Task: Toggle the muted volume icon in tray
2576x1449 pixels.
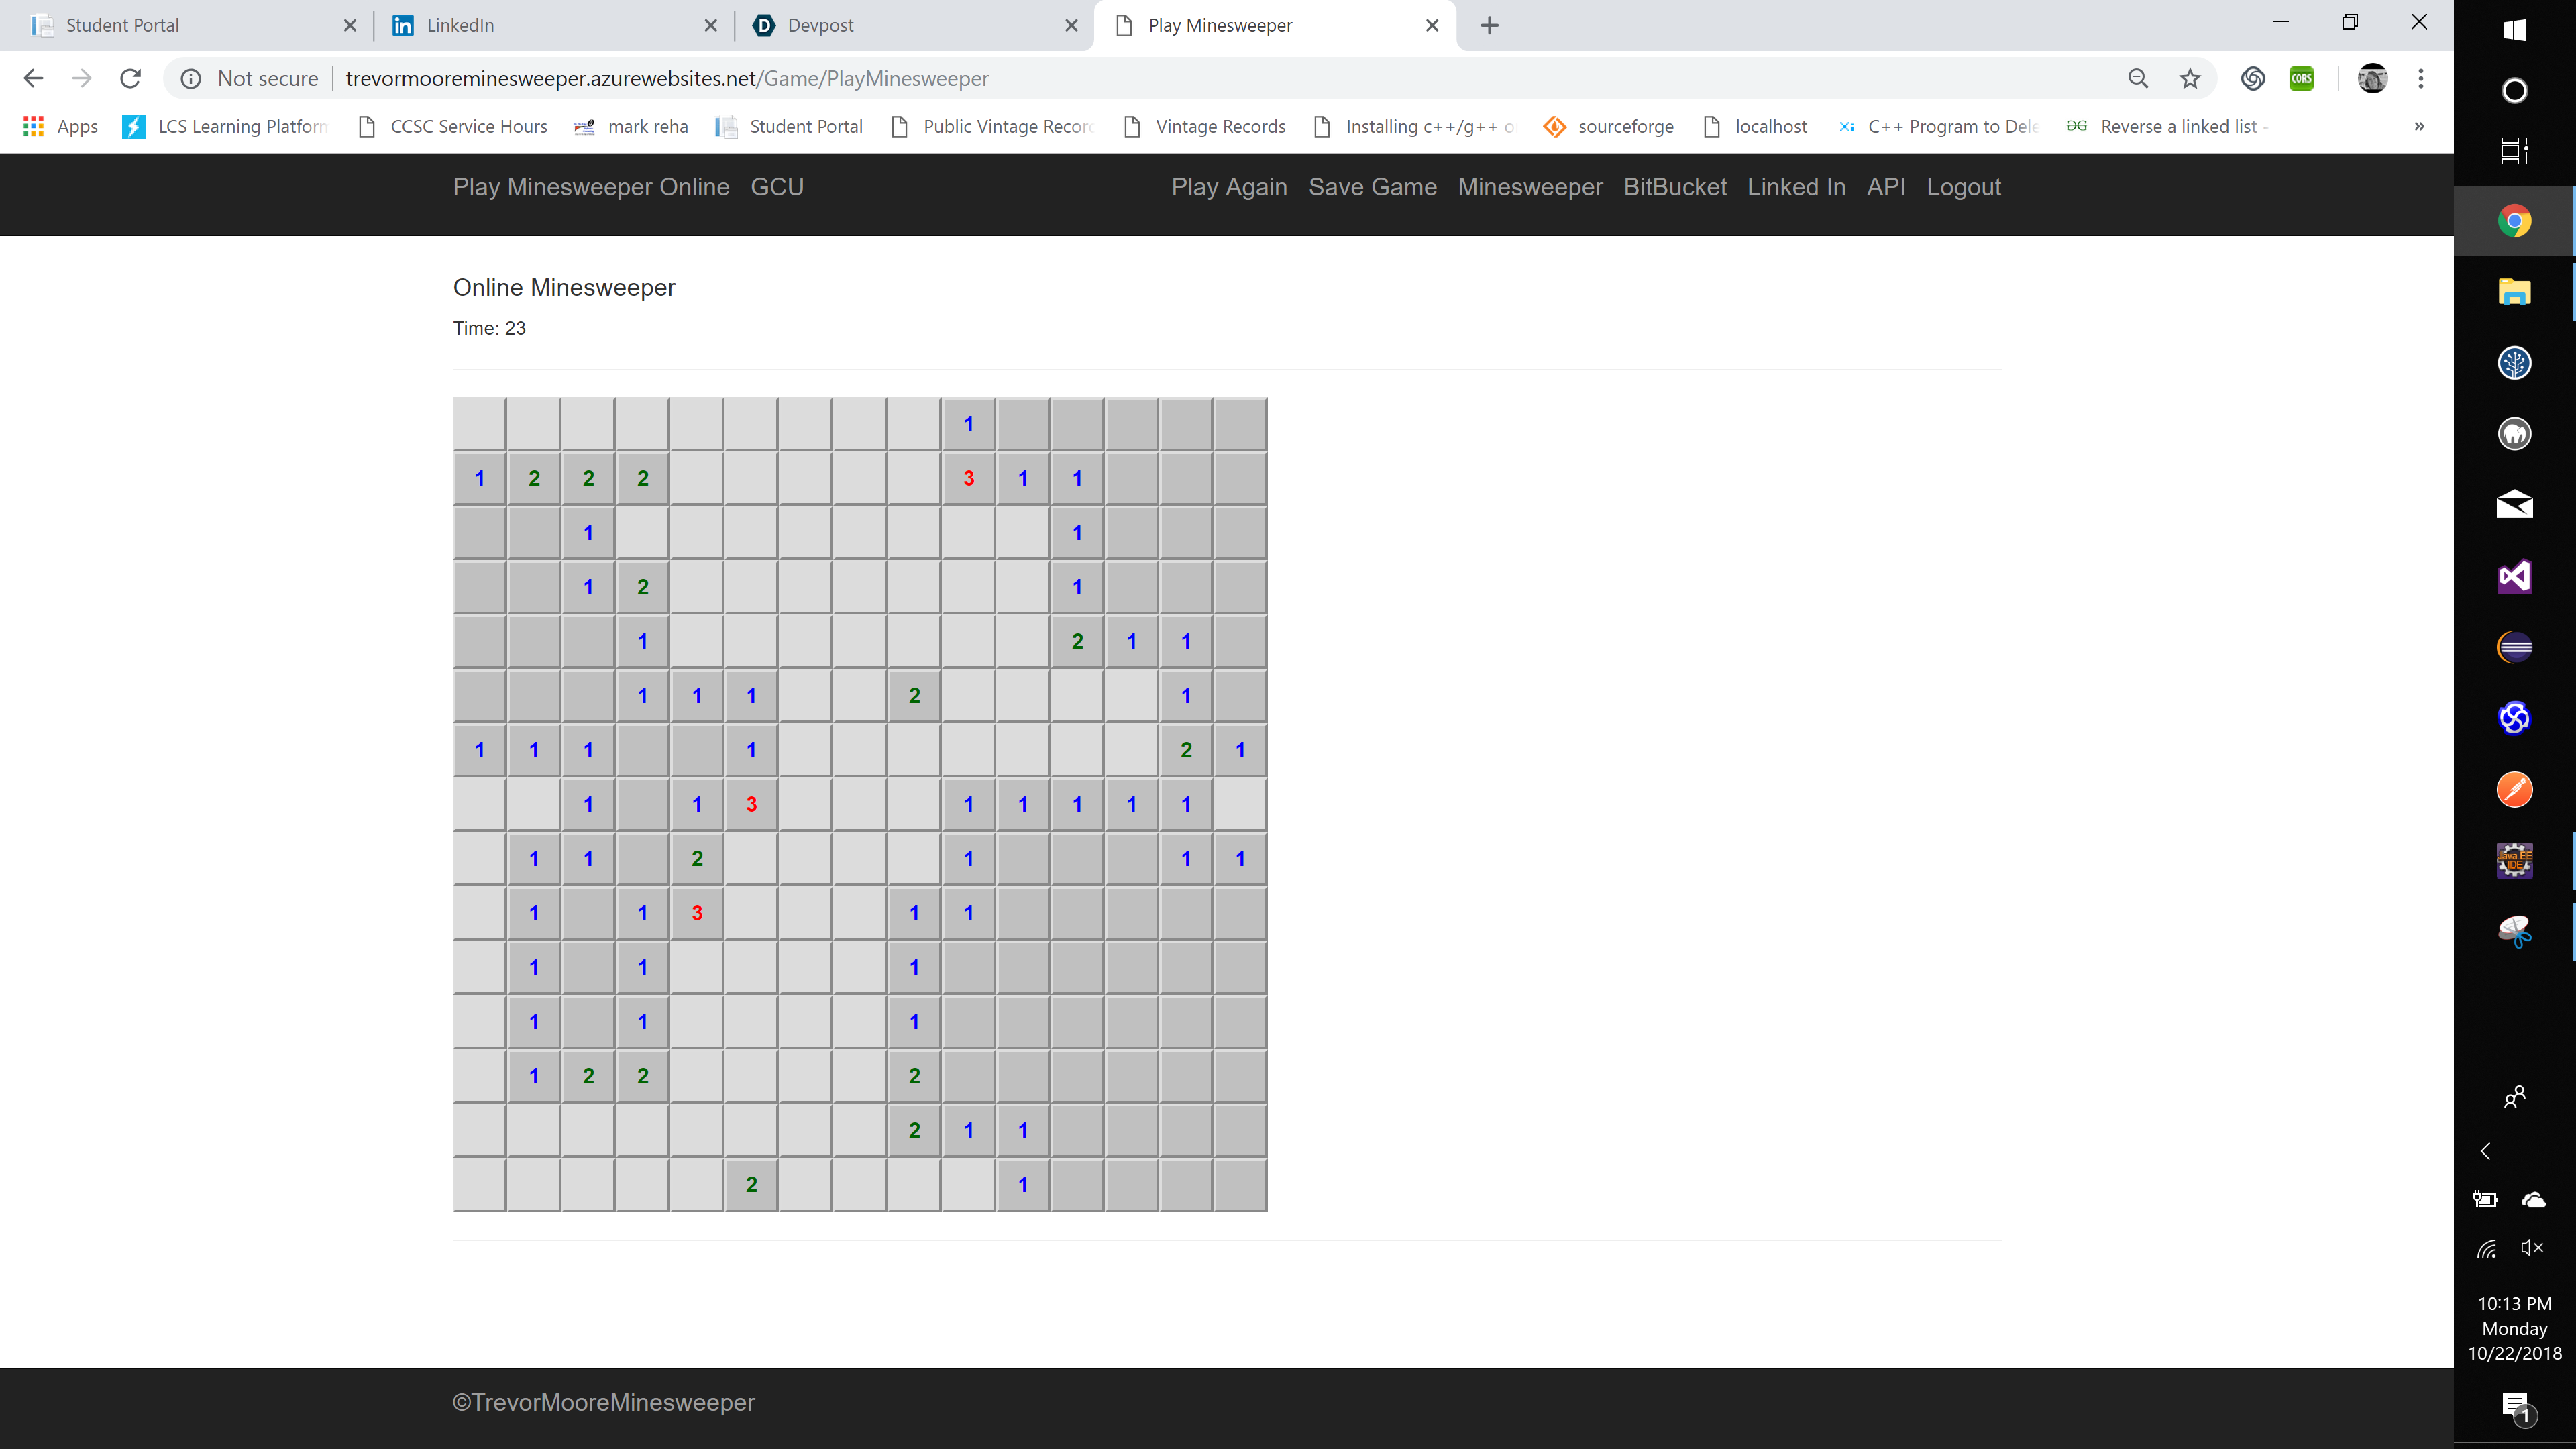Action: pos(2532,1247)
